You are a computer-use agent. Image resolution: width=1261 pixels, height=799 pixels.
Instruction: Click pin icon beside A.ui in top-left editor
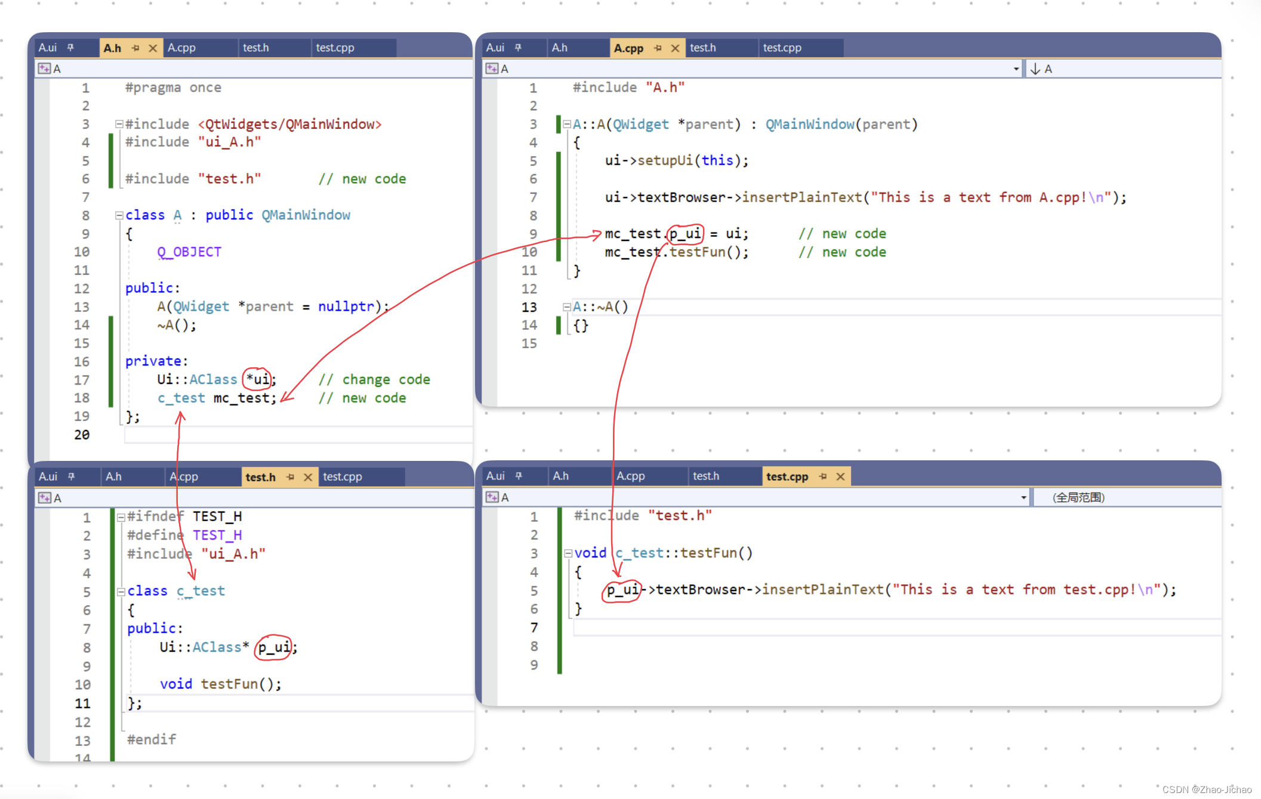70,48
